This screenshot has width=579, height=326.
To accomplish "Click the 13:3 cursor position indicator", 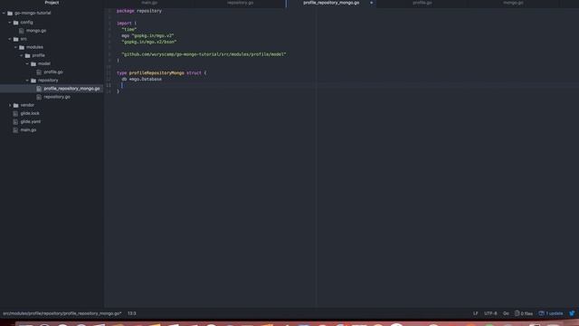I will pyautogui.click(x=132, y=313).
